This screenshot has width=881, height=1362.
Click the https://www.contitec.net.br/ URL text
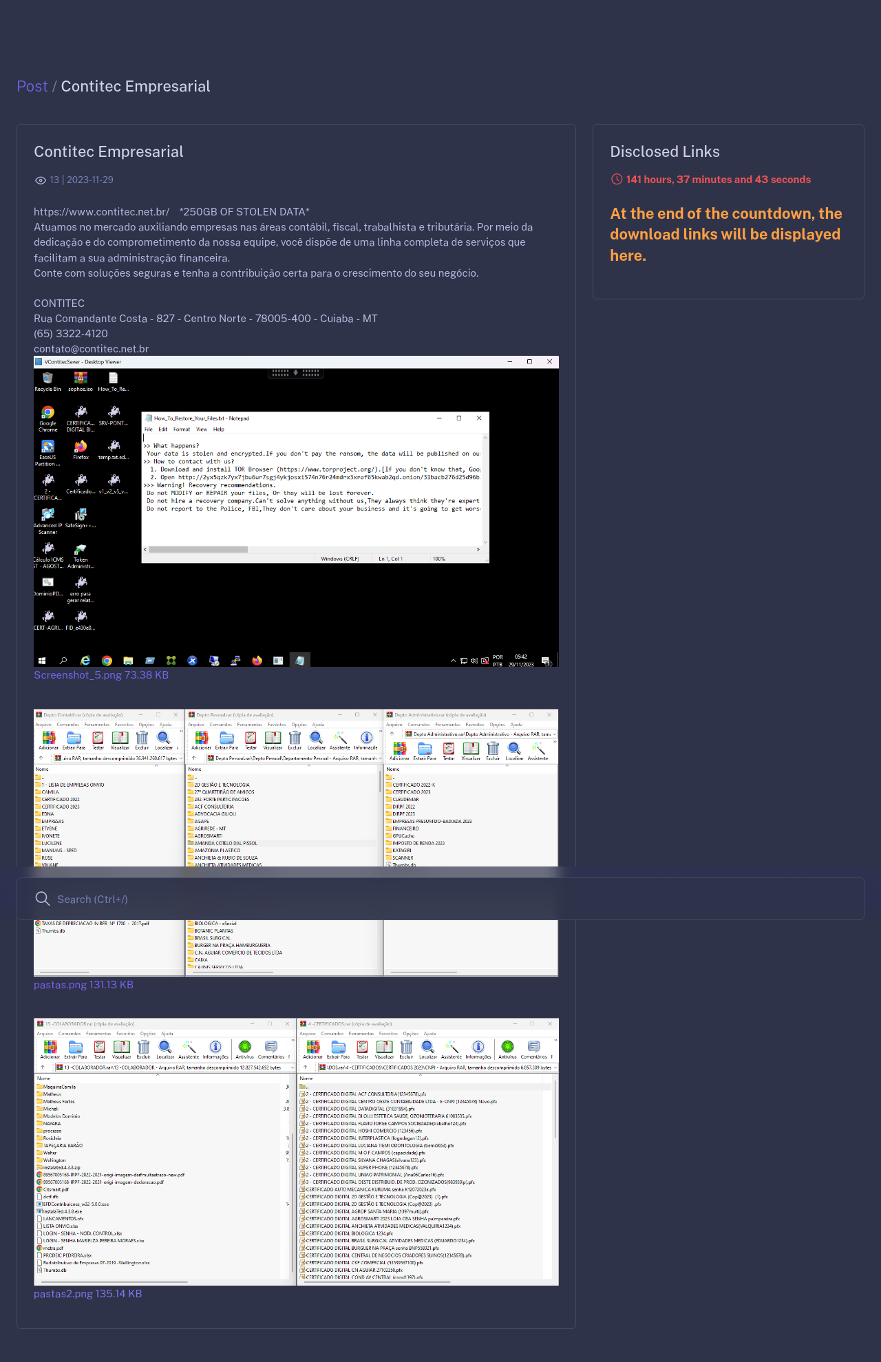pos(101,212)
